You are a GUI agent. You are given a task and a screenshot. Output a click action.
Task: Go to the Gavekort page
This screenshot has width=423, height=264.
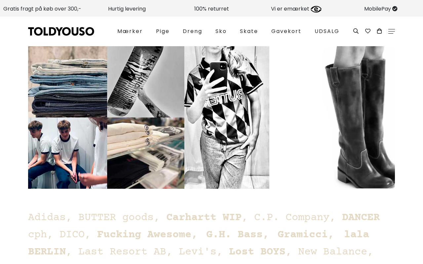286,31
